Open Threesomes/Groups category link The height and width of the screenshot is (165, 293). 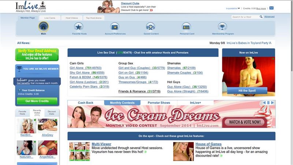tap(138, 82)
